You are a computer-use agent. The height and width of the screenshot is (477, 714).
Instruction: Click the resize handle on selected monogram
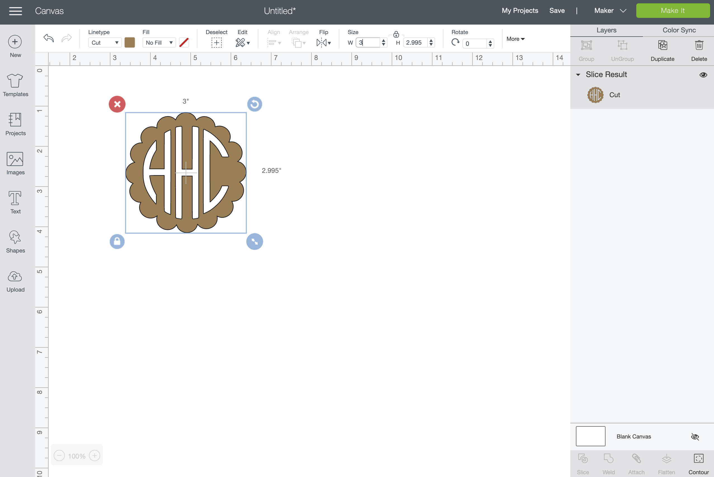tap(255, 242)
